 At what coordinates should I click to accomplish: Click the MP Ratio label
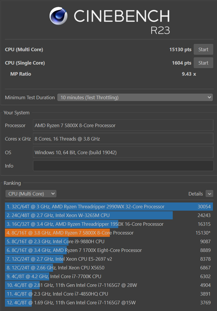[21, 74]
